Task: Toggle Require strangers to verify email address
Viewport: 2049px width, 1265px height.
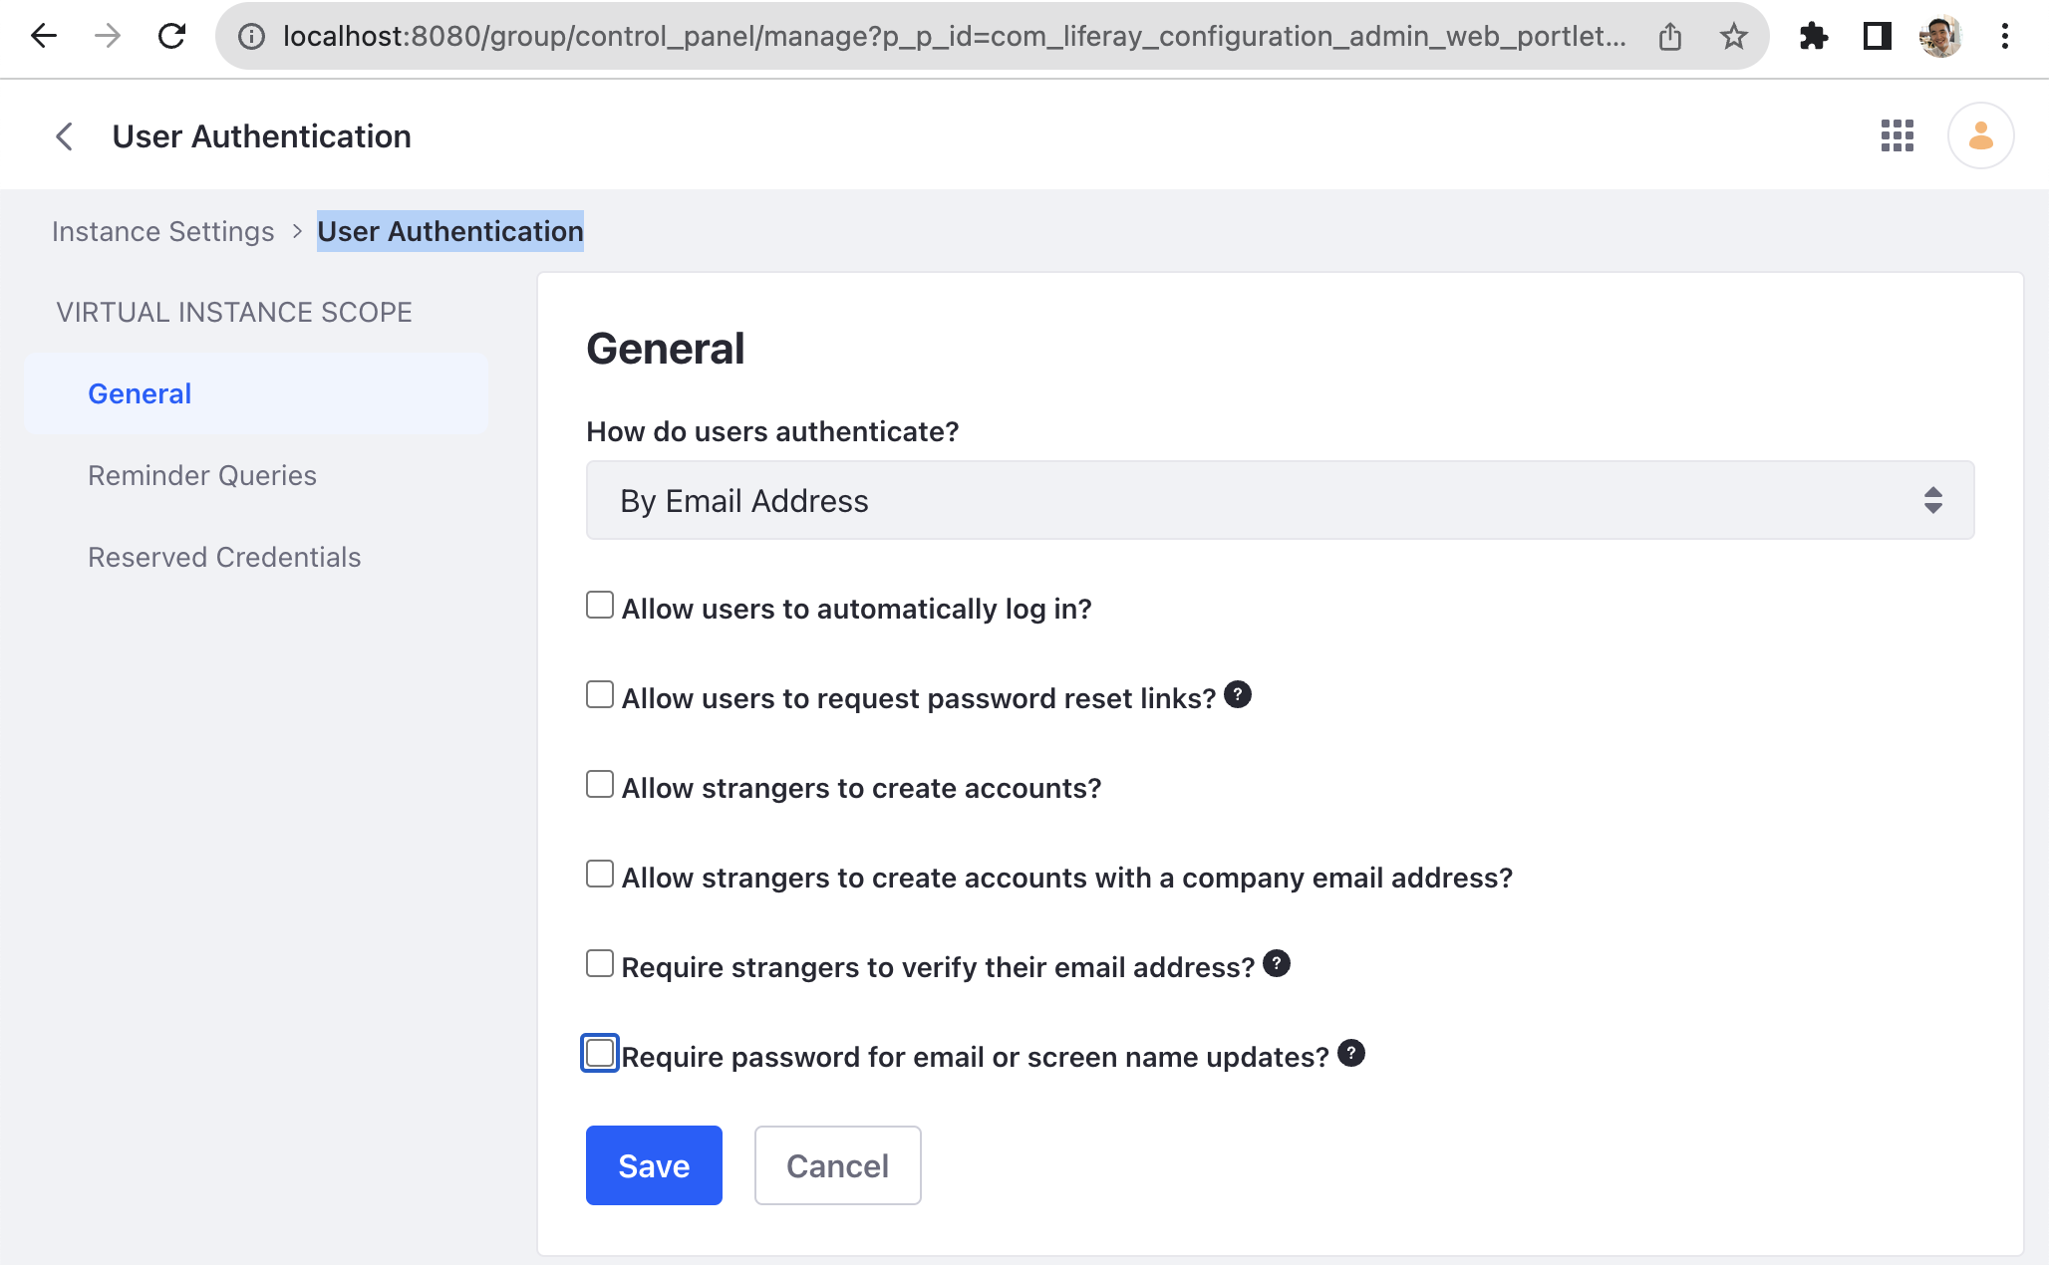Action: [x=600, y=963]
